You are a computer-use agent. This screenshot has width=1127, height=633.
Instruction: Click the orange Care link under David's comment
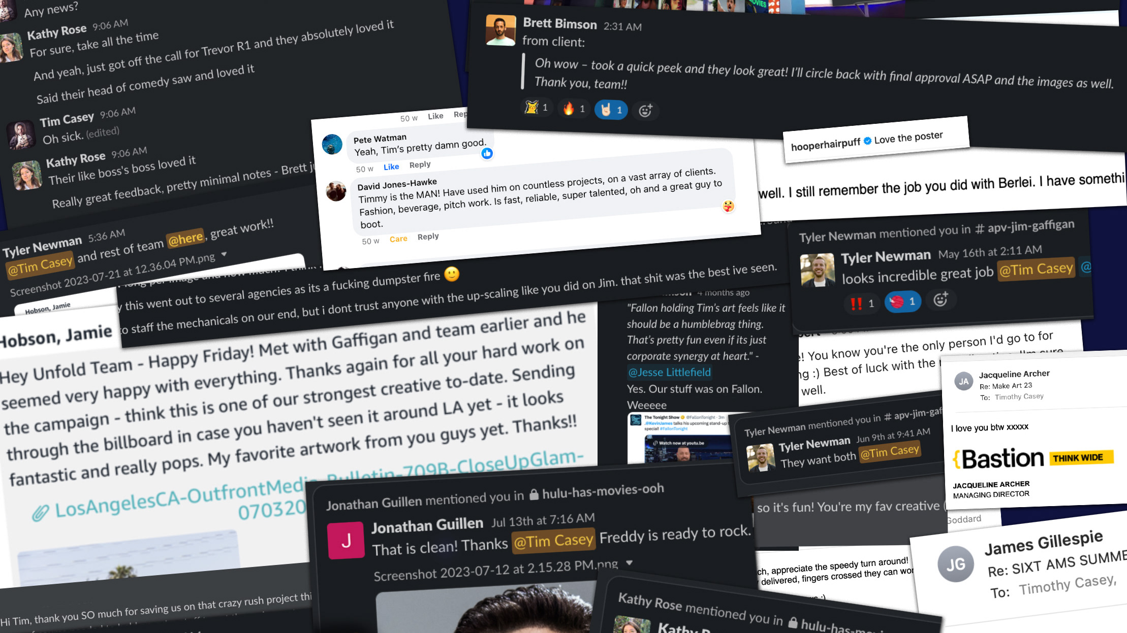398,239
